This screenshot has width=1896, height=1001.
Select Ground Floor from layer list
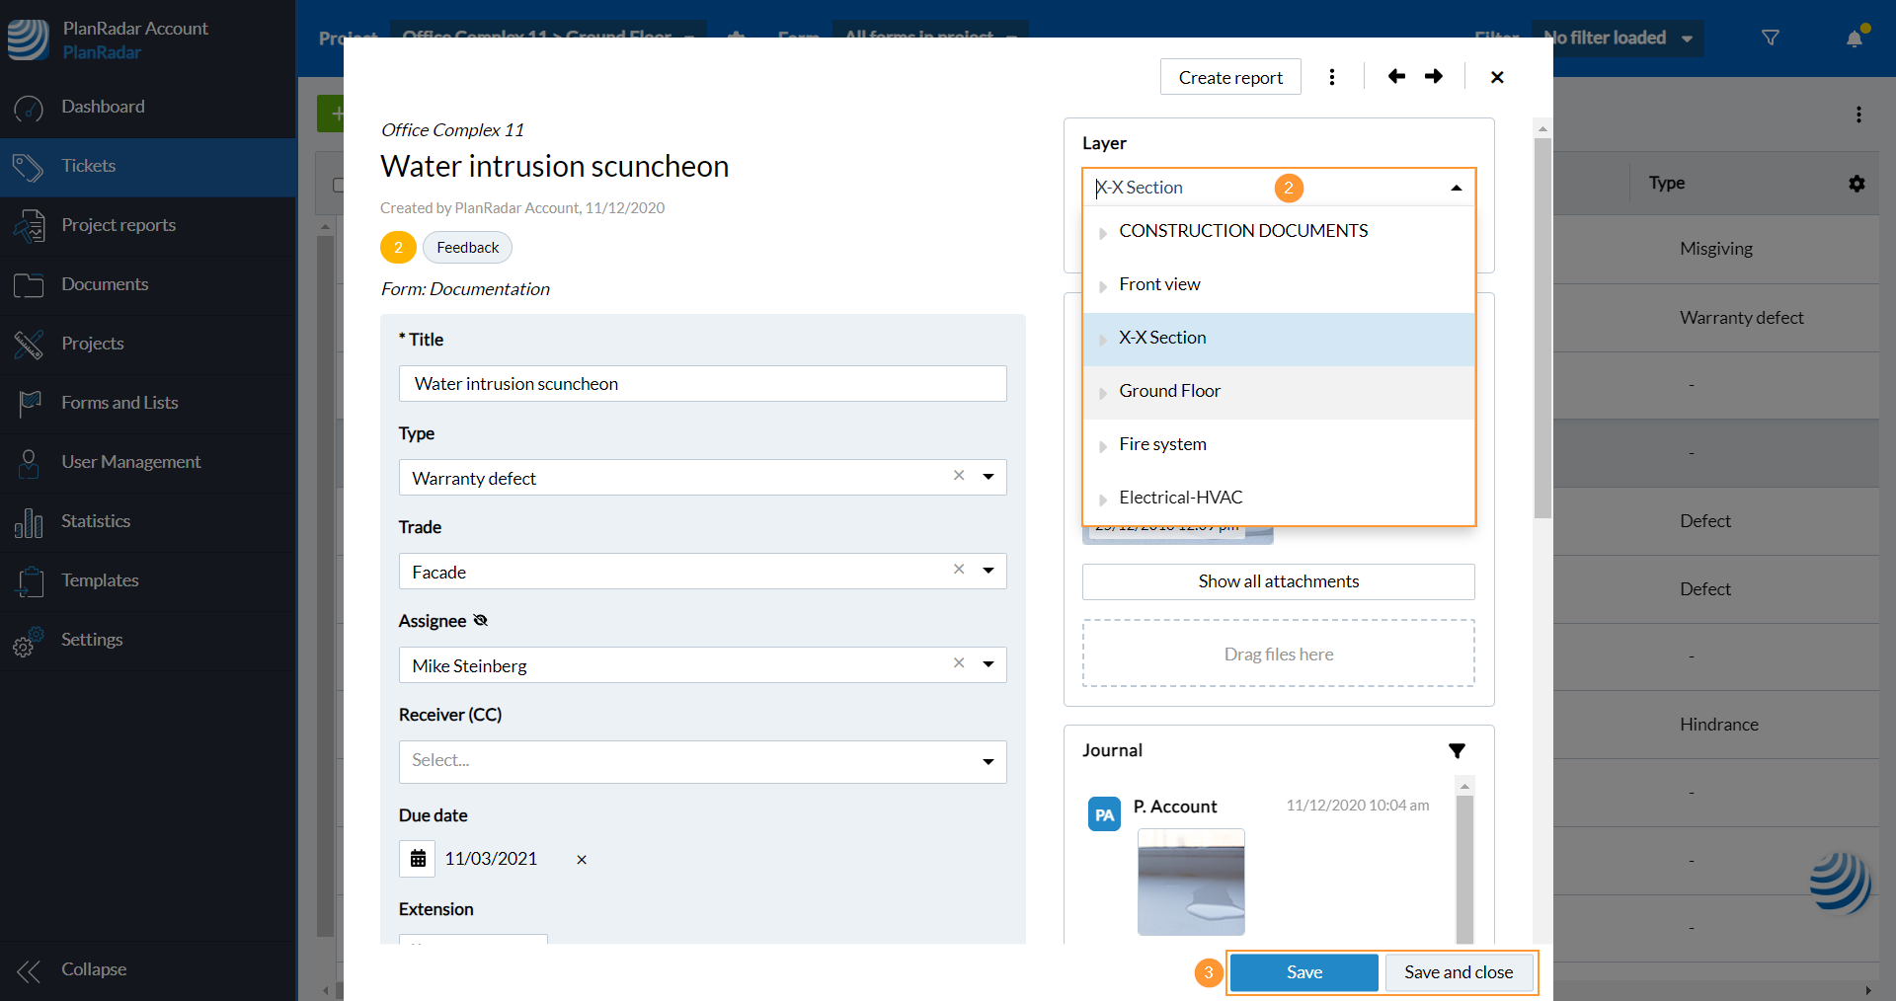pos(1170,391)
